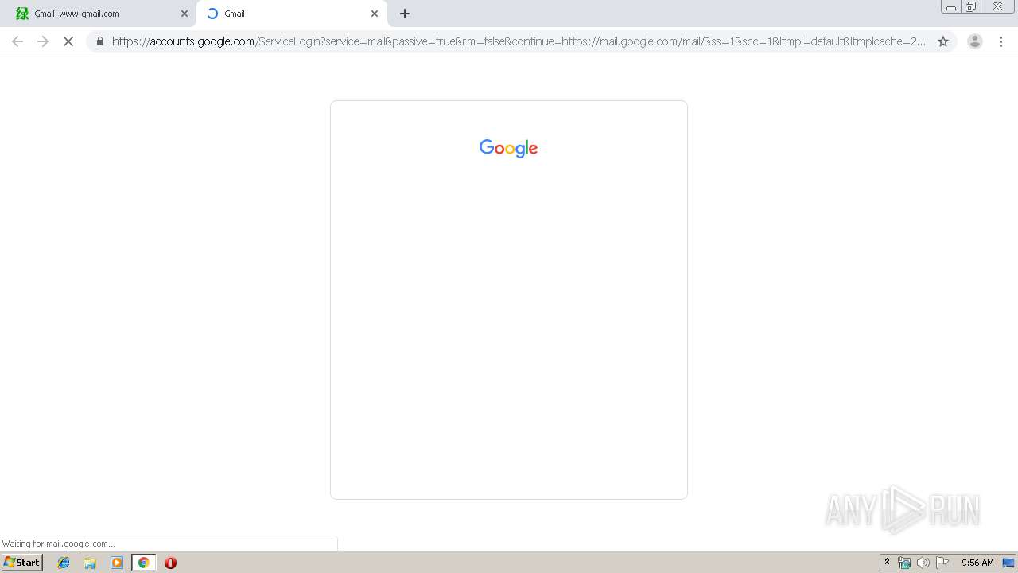The height and width of the screenshot is (573, 1018).
Task: Switch to the Gmail_www.gmail.com tab
Action: click(99, 14)
